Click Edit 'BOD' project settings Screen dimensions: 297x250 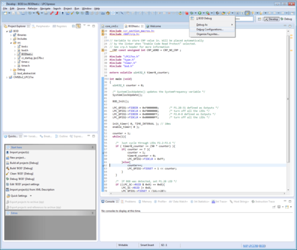pyautogui.click(x=24, y=184)
